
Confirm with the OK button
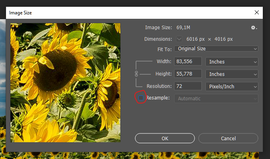click(165, 138)
